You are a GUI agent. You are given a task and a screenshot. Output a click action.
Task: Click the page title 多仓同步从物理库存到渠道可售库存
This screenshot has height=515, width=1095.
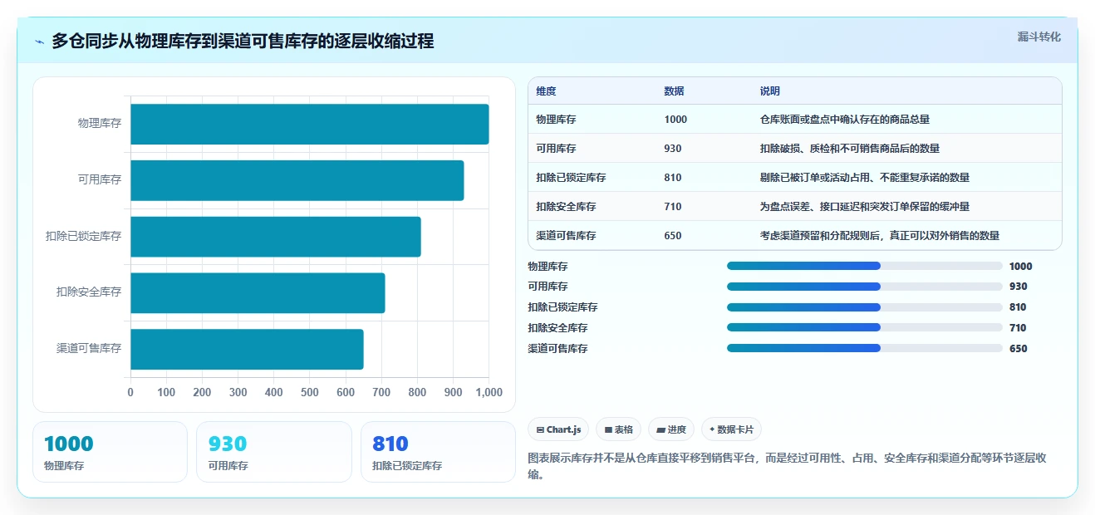[243, 41]
